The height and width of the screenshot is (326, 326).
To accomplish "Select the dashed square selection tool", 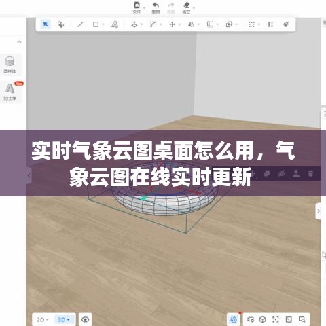I will point(251,24).
